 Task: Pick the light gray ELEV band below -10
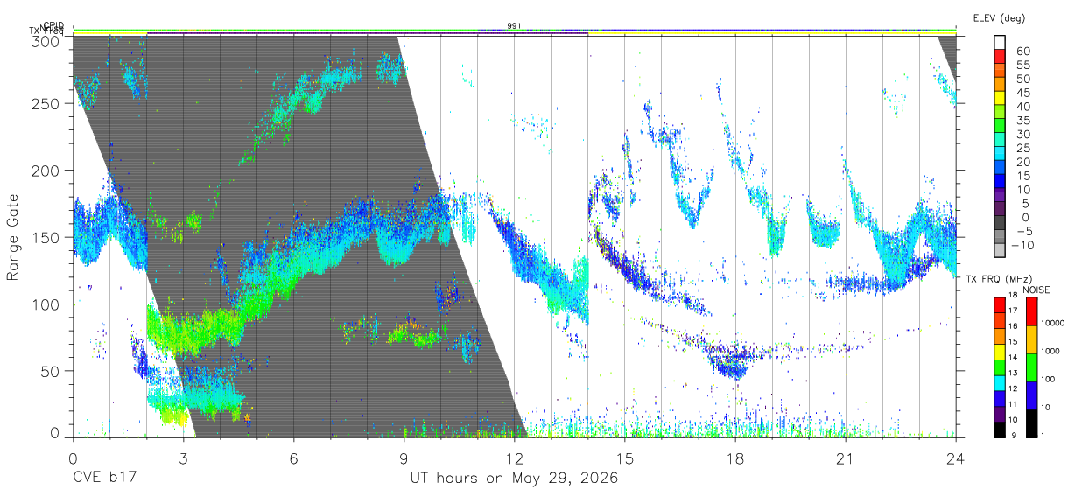1001,251
